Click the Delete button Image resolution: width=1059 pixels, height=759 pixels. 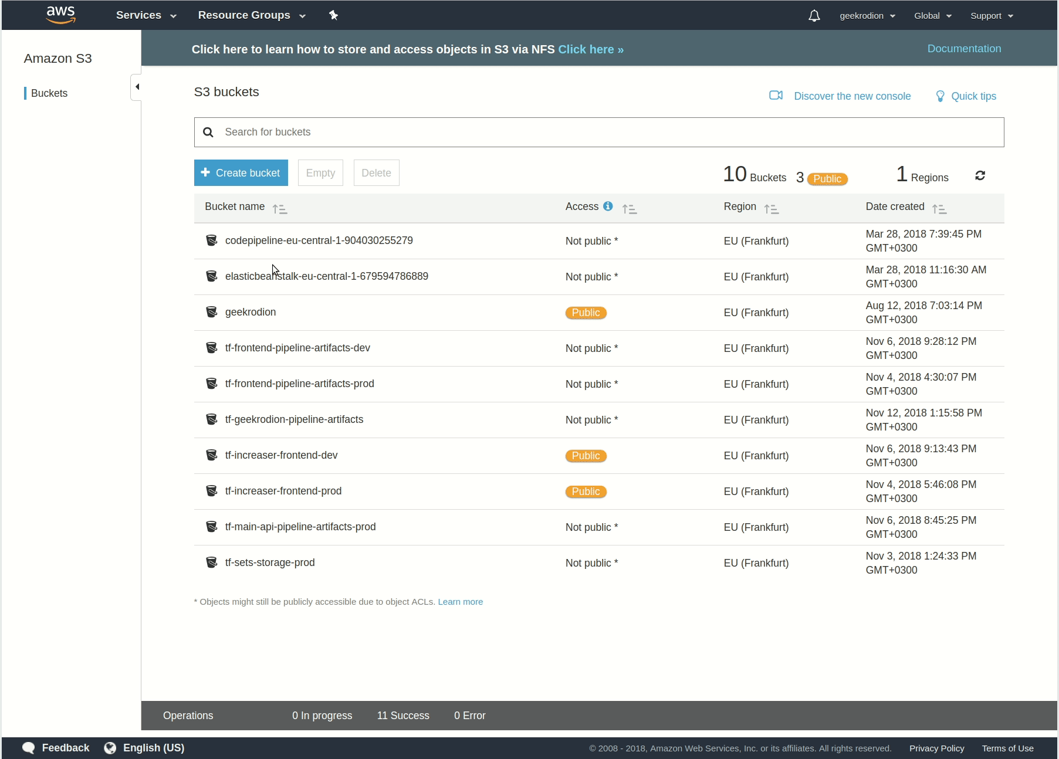(376, 173)
